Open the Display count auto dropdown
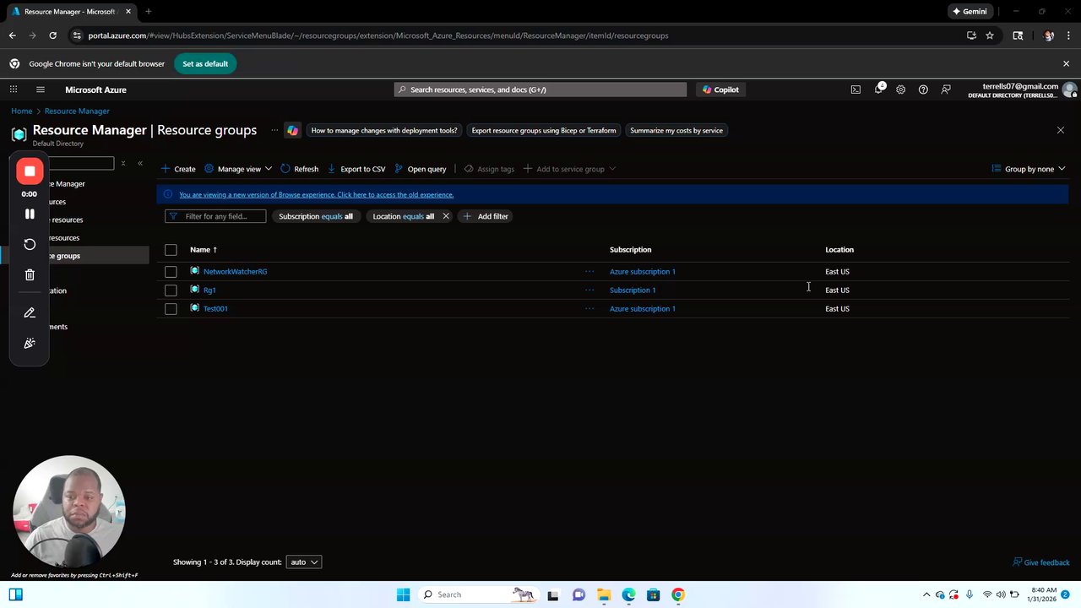The image size is (1081, 608). point(304,562)
